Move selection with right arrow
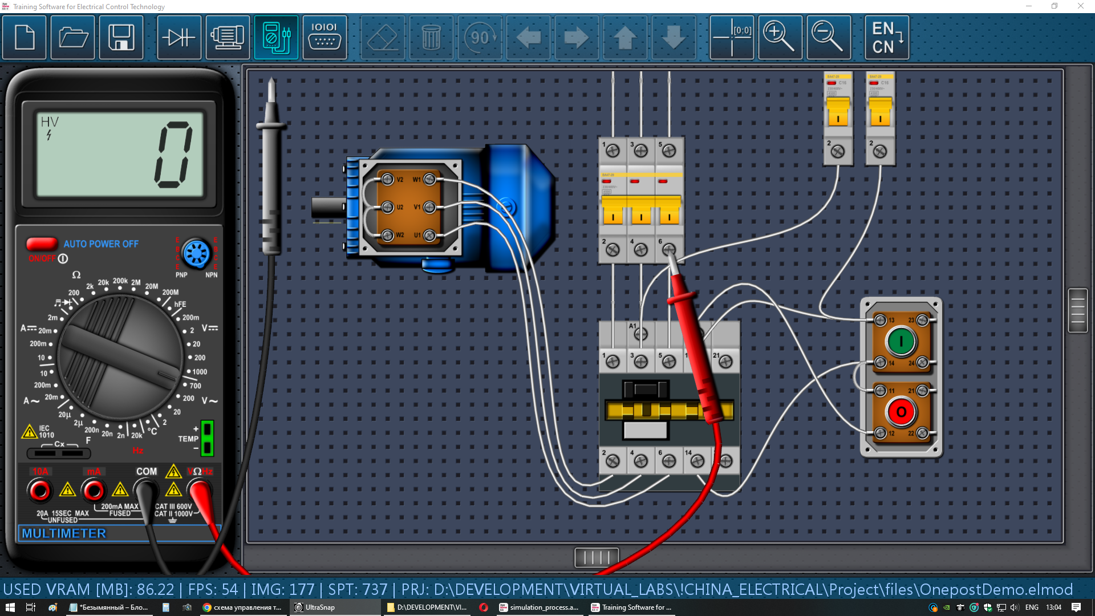 (x=577, y=38)
